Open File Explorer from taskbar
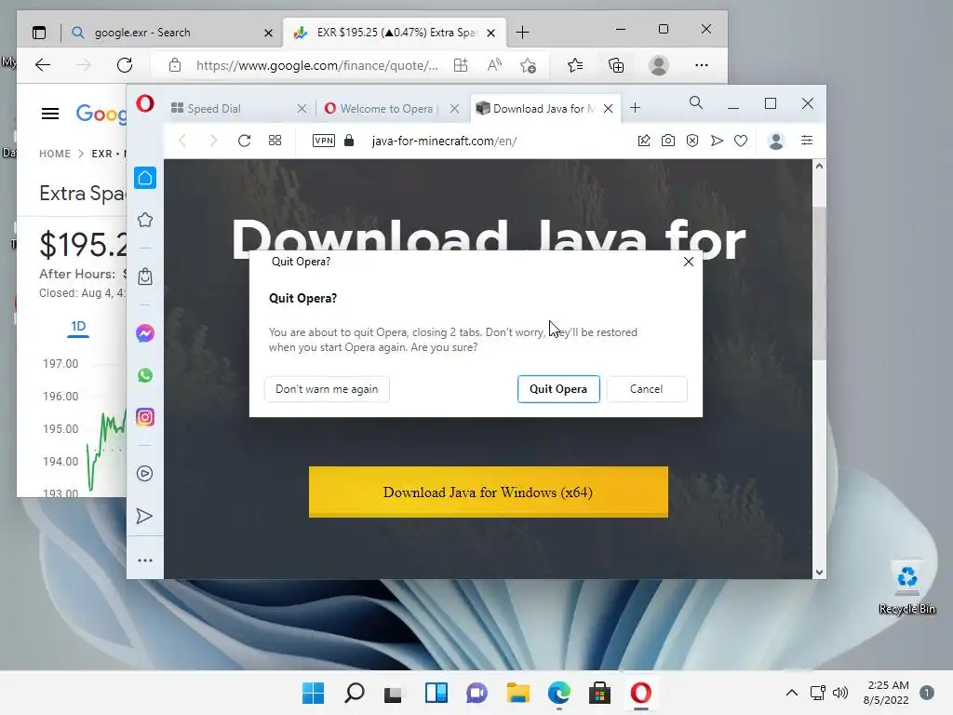 click(x=517, y=693)
